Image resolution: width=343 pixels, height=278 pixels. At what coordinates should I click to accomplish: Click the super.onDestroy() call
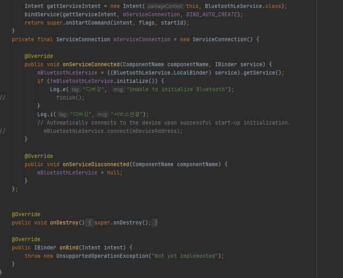[x=121, y=222]
